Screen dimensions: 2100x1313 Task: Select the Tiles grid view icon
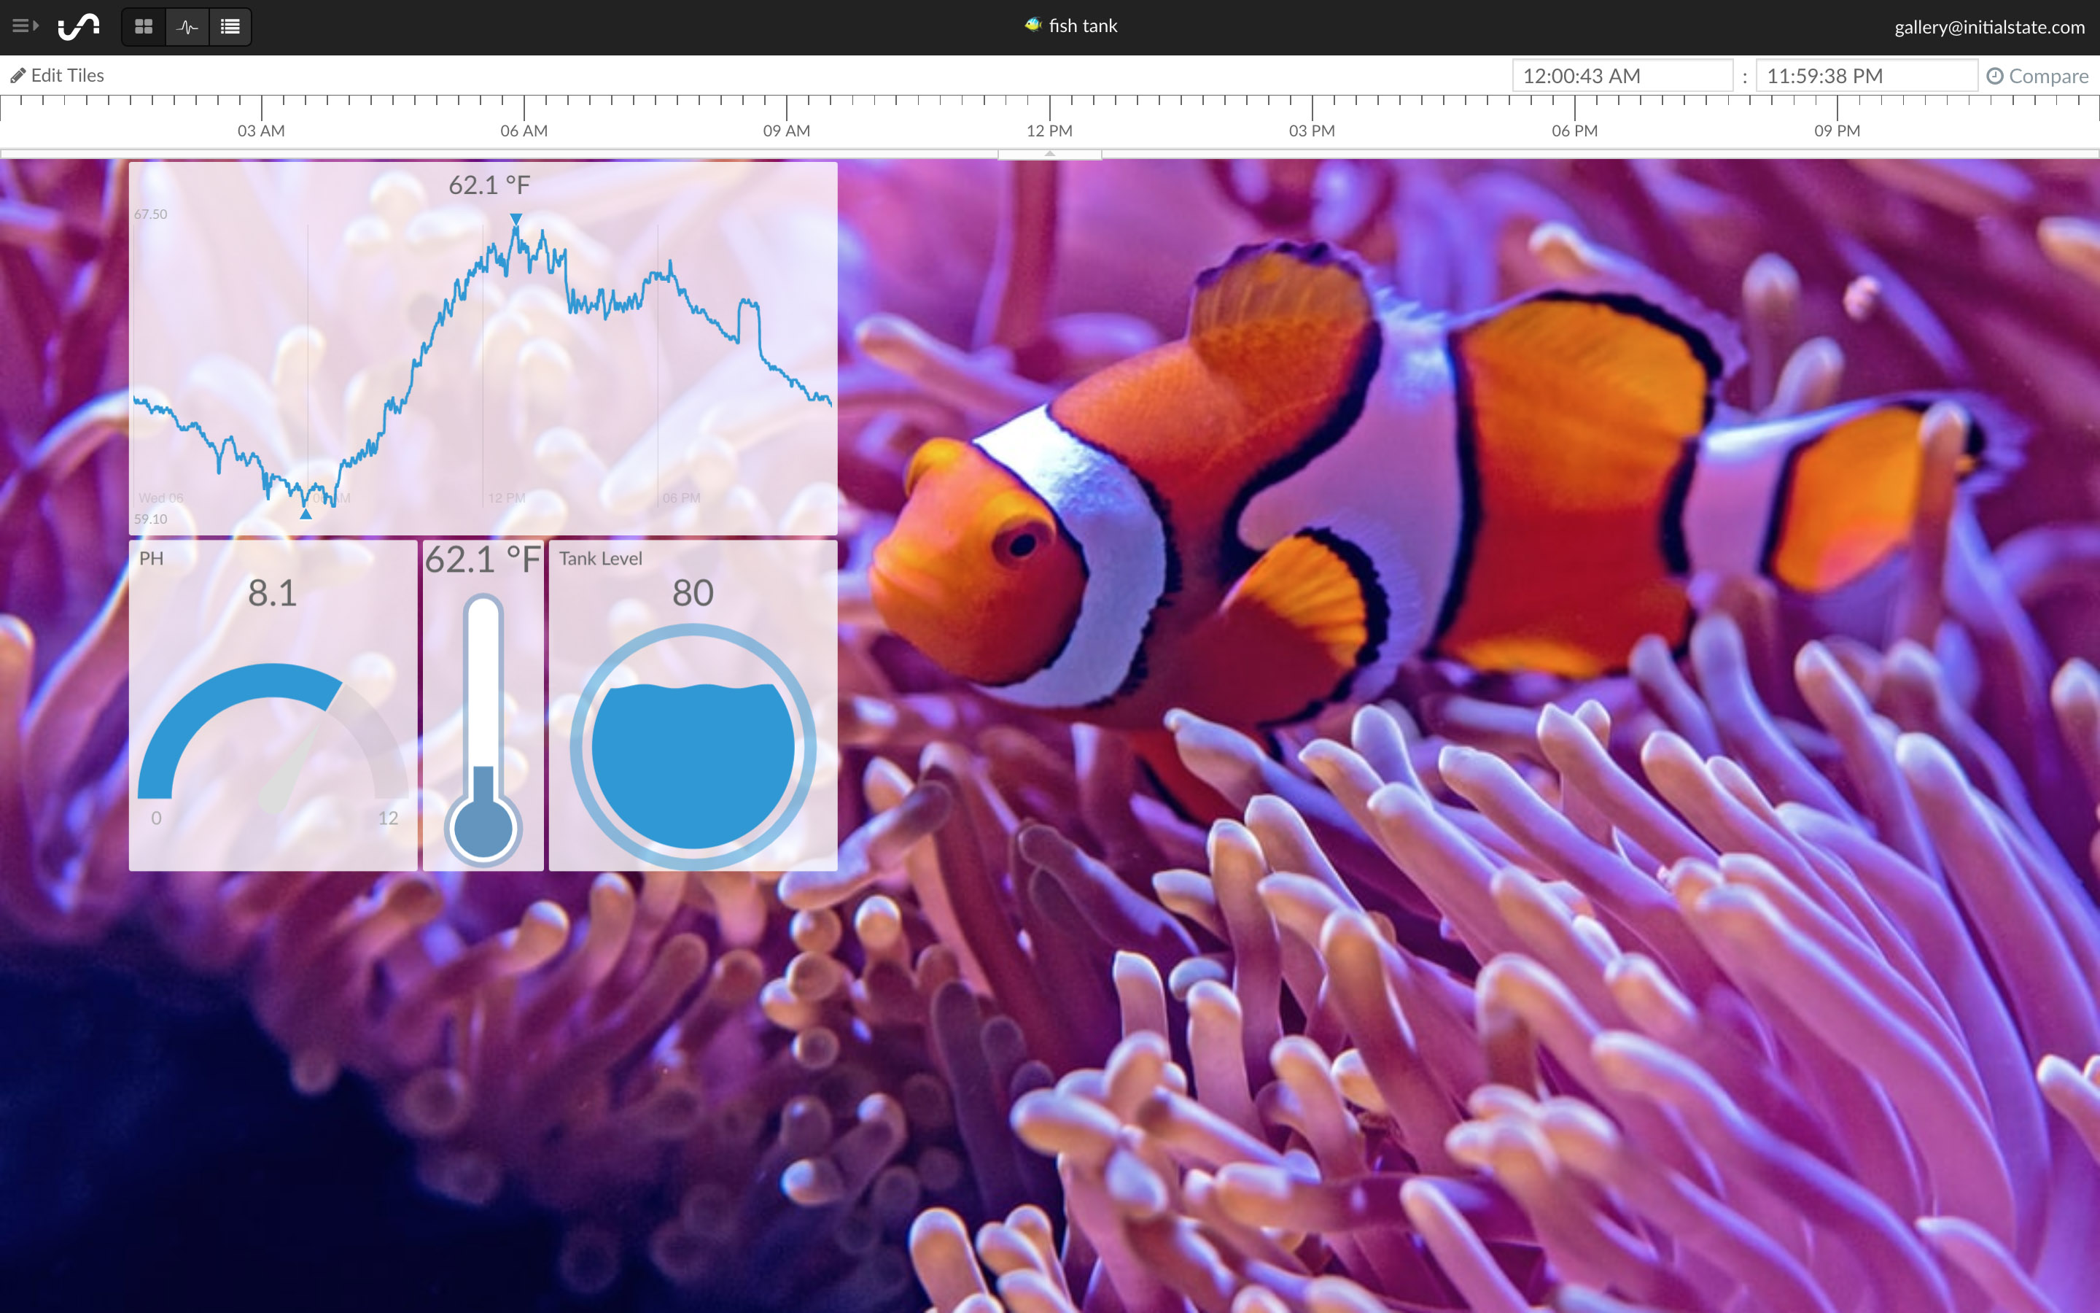coord(144,26)
